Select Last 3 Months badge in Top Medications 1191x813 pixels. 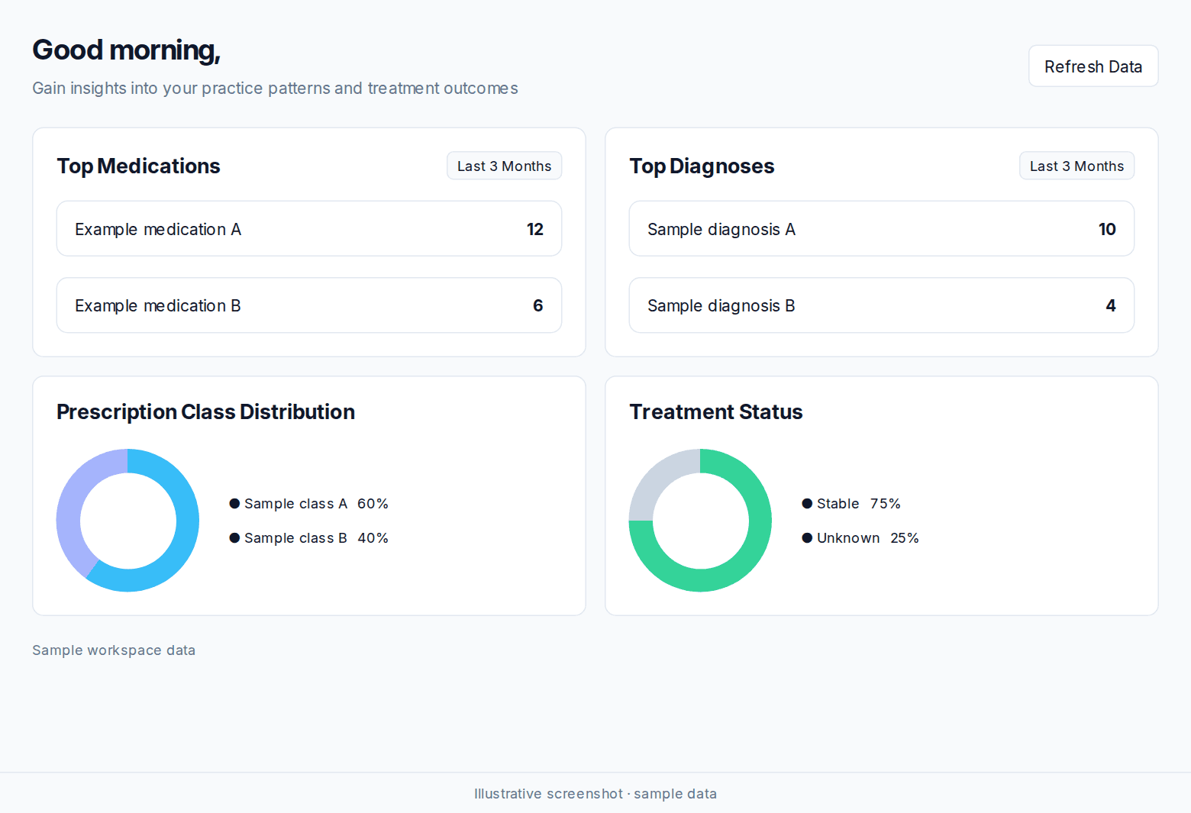[x=504, y=166]
